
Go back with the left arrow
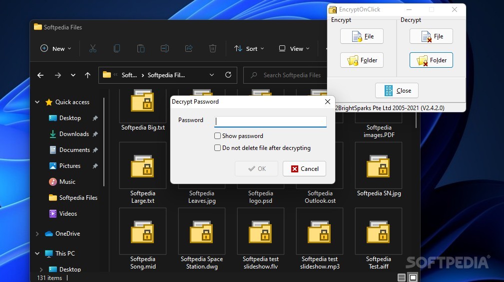(x=40, y=75)
